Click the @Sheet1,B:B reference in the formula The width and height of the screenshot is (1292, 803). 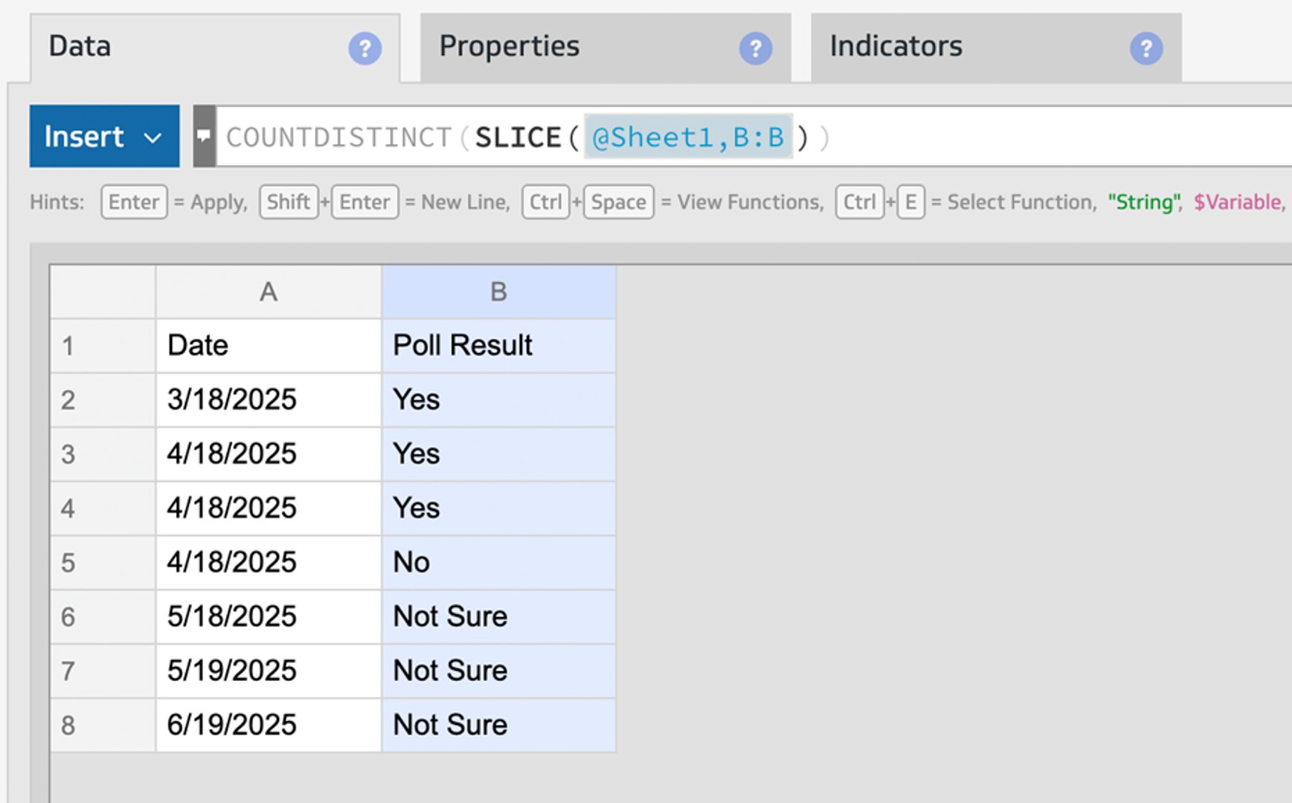pyautogui.click(x=688, y=138)
